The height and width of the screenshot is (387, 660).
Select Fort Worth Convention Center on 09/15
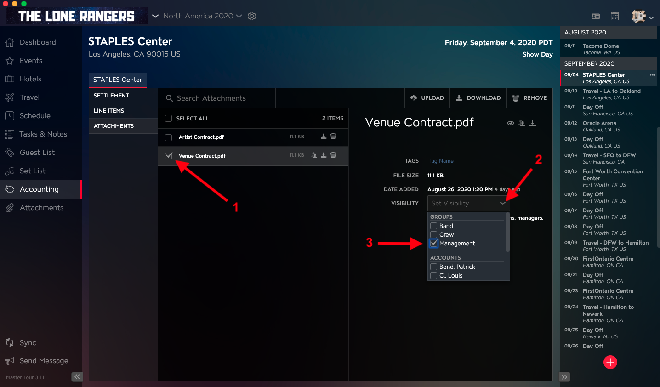pos(609,178)
